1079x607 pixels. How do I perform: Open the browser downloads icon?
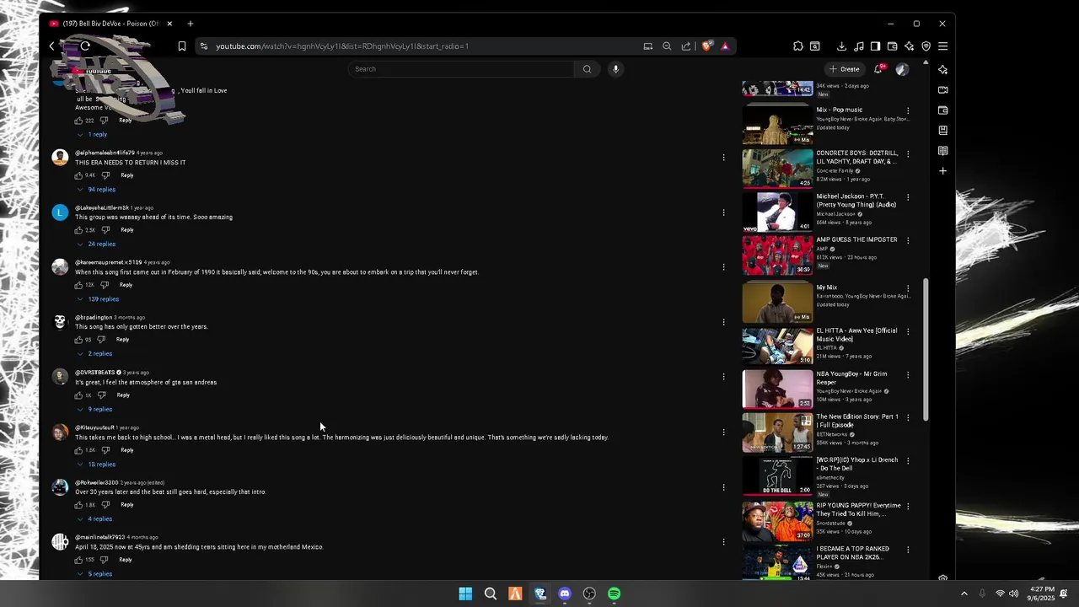coord(841,46)
